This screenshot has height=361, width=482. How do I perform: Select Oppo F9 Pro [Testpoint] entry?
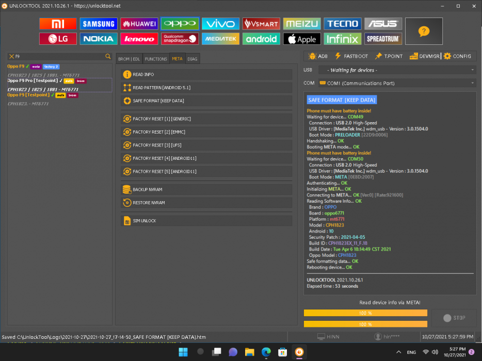60,85
